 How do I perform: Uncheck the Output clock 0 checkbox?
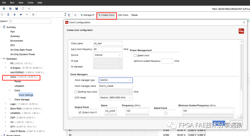80,112
